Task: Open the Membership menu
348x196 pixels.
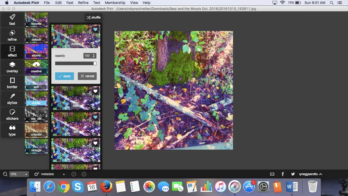Action: pyautogui.click(x=115, y=3)
